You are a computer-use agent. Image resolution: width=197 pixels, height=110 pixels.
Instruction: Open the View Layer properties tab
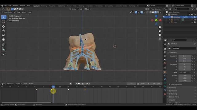(x=165, y=56)
